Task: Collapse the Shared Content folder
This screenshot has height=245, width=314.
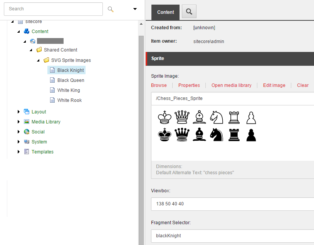Action: (31, 50)
